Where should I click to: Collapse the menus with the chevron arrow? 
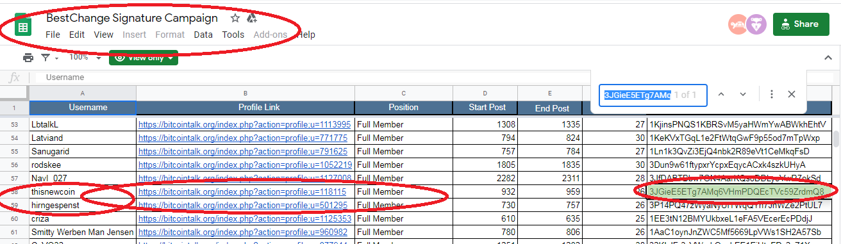click(x=827, y=58)
